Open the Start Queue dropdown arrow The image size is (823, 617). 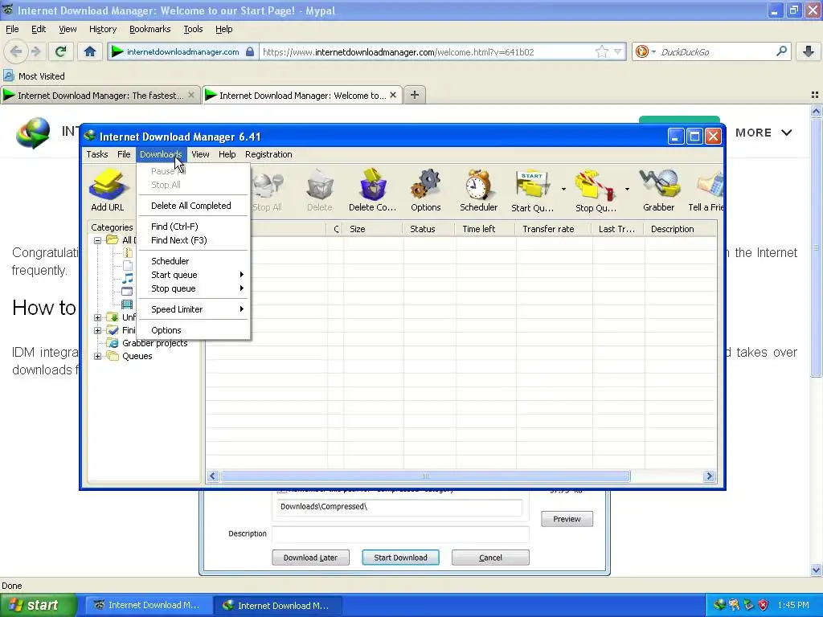pyautogui.click(x=563, y=190)
